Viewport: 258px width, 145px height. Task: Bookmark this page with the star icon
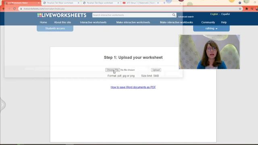240,9
